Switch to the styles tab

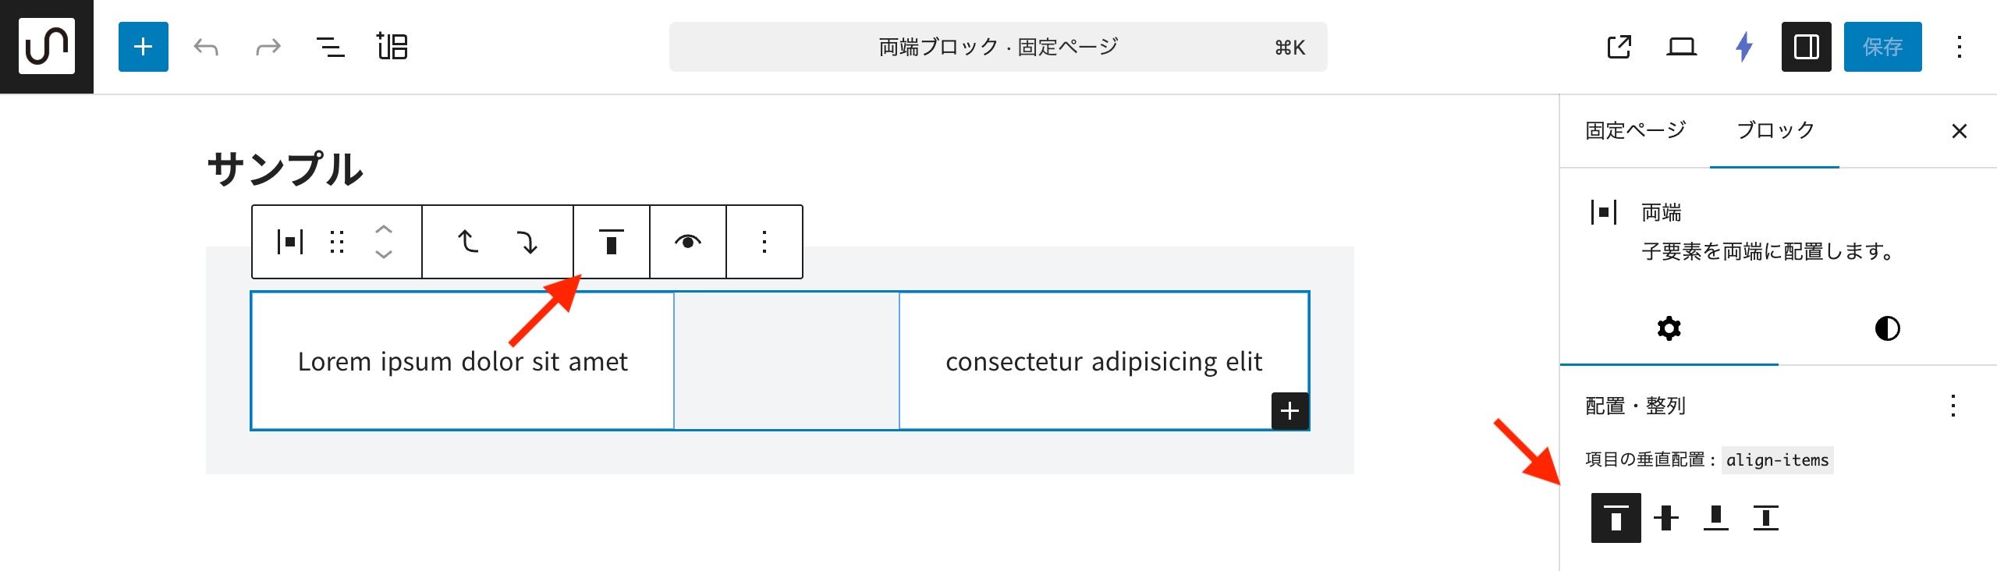pyautogui.click(x=1887, y=328)
